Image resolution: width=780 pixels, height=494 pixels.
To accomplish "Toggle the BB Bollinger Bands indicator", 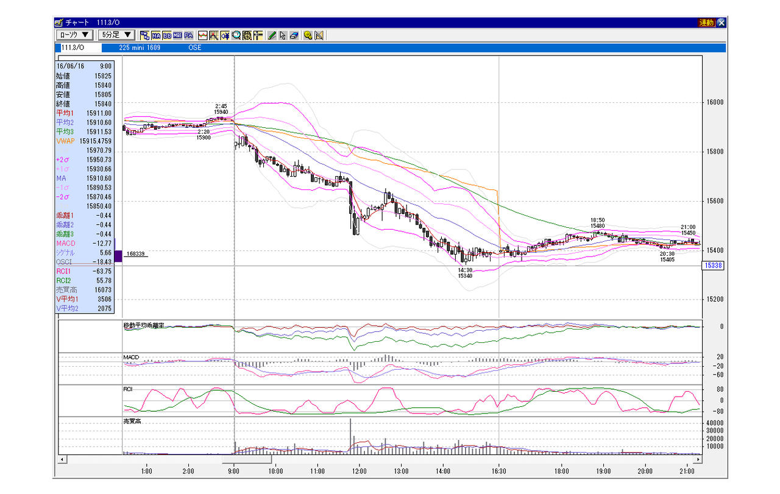I will (167, 35).
